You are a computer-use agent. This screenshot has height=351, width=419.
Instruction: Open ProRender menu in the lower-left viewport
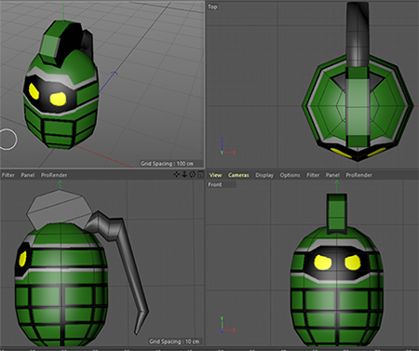tap(54, 175)
